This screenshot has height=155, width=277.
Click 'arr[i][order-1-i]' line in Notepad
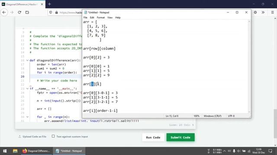pyautogui.click(x=100, y=111)
